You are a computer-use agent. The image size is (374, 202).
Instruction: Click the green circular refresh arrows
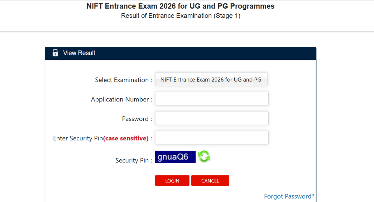point(205,157)
